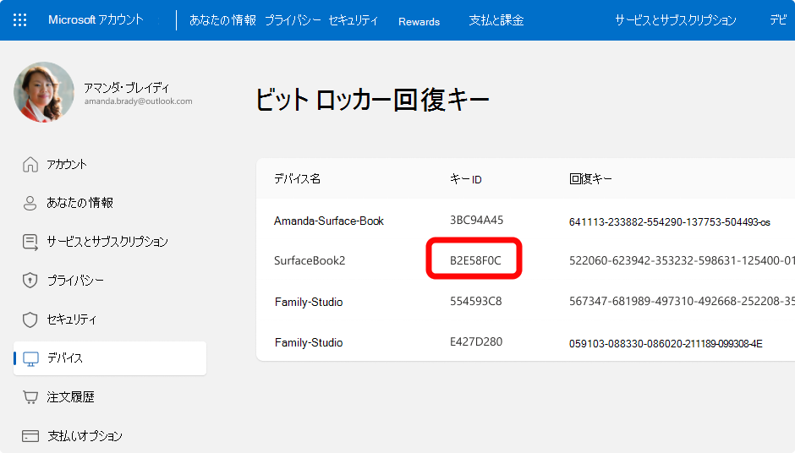Select 注文履歴 in the sidebar
The width and height of the screenshot is (795, 453).
(x=70, y=397)
